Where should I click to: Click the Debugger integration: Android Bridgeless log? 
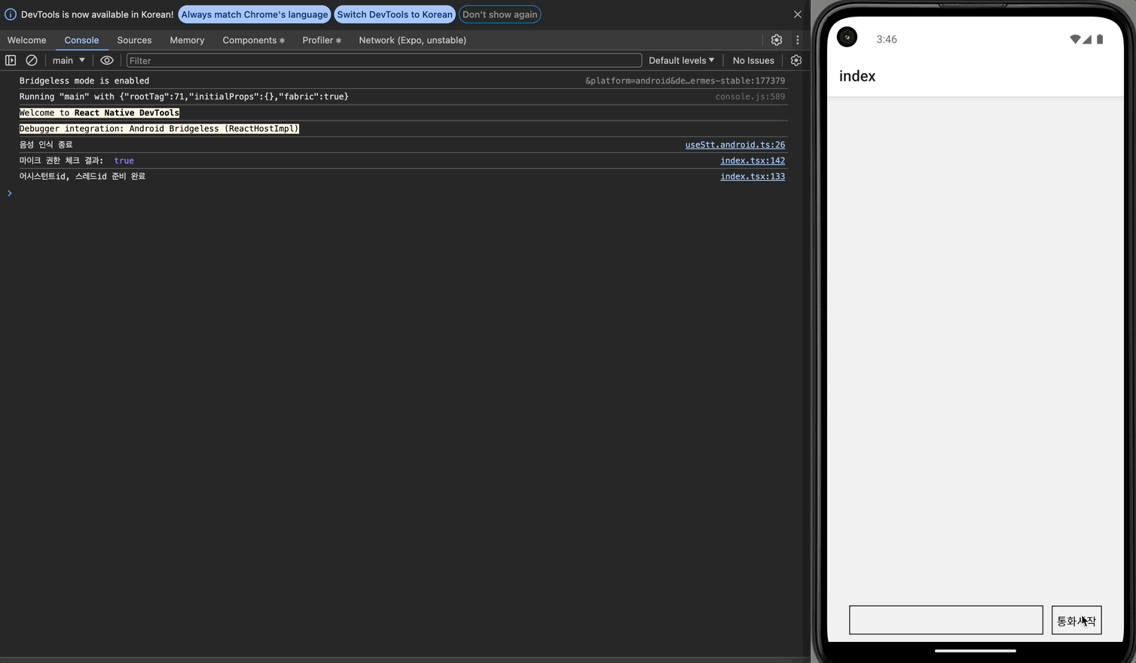159,129
